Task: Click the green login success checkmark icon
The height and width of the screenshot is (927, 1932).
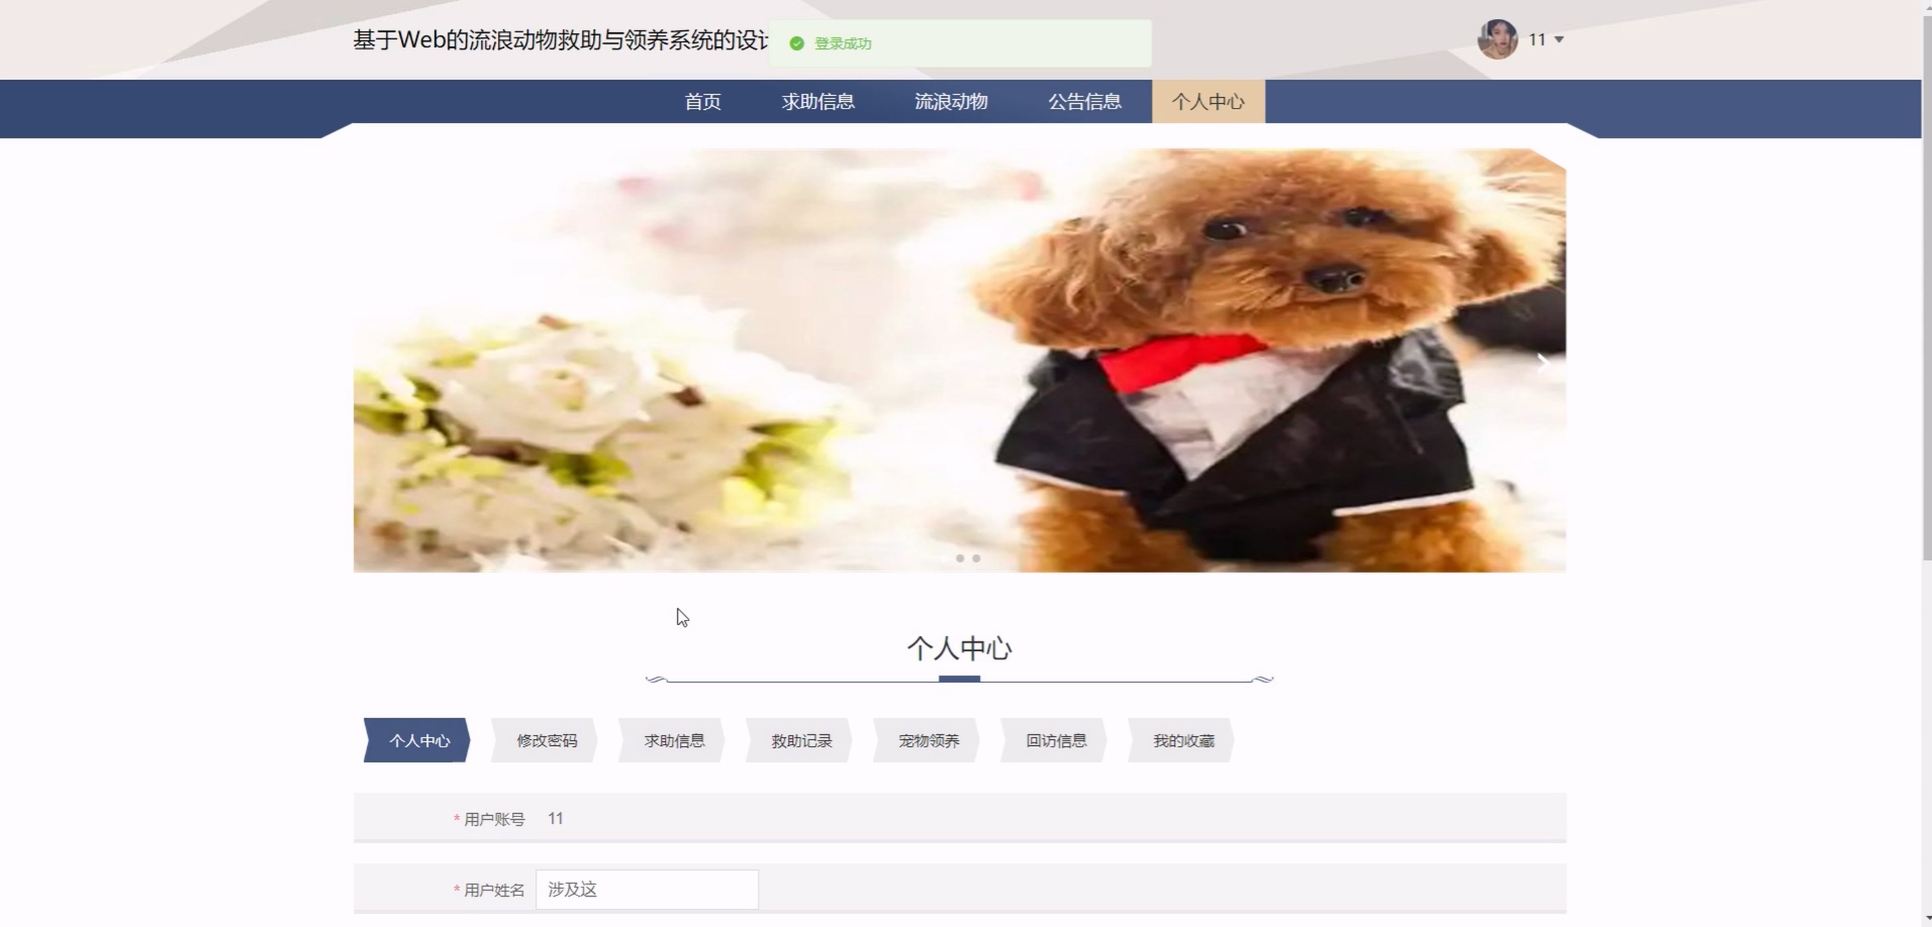Action: click(797, 44)
